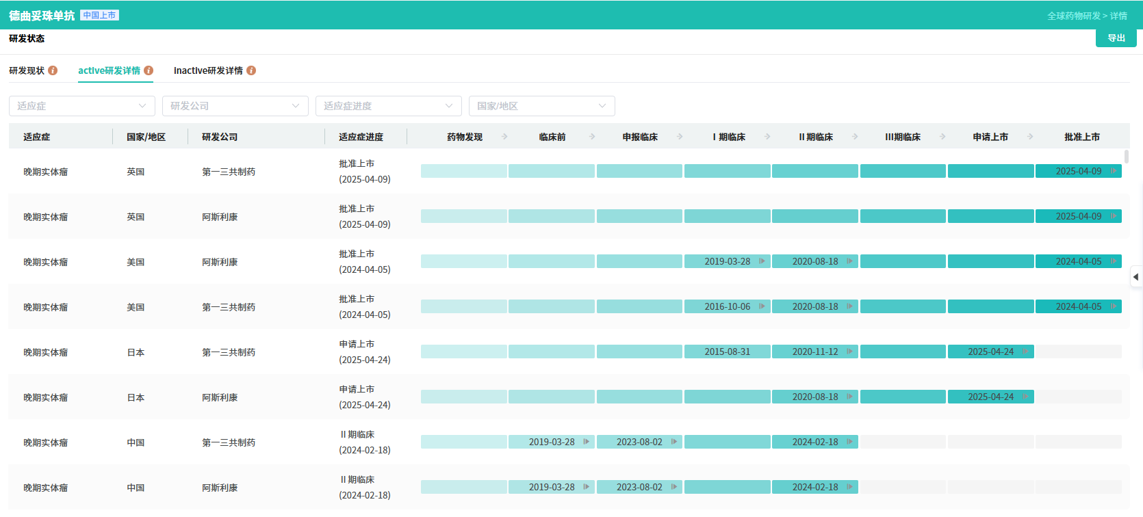Open the 国家/地区 filter dropdown
The height and width of the screenshot is (517, 1143).
541,106
